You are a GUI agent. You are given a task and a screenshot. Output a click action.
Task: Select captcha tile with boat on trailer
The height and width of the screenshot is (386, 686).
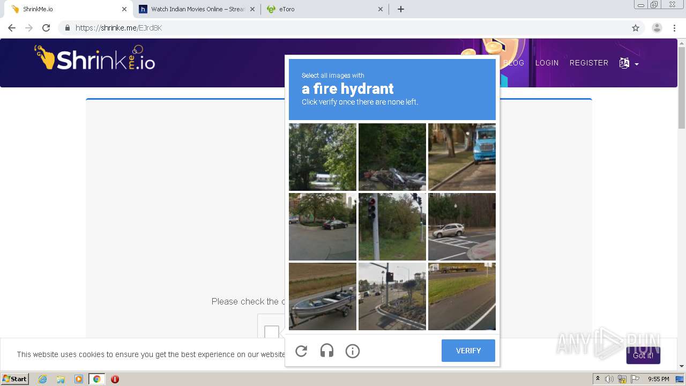[323, 296]
